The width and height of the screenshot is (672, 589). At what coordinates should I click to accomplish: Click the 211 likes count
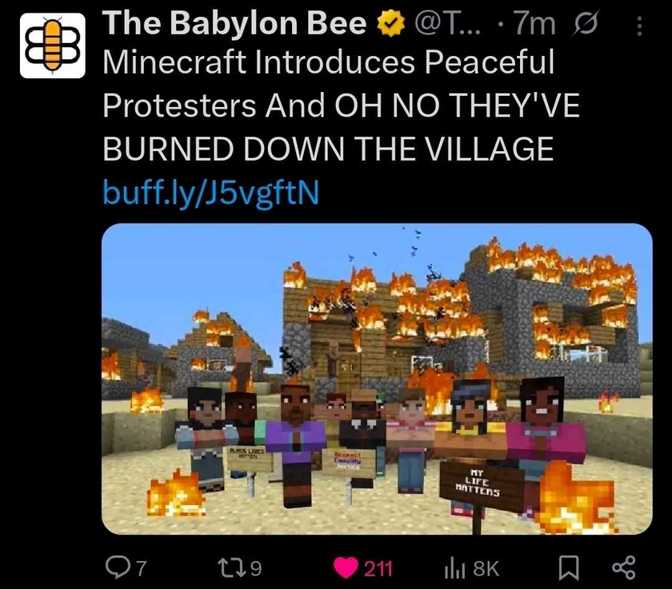pyautogui.click(x=378, y=569)
